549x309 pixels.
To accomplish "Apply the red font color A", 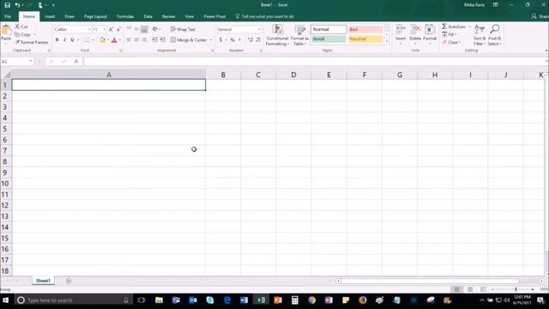I will (x=114, y=40).
